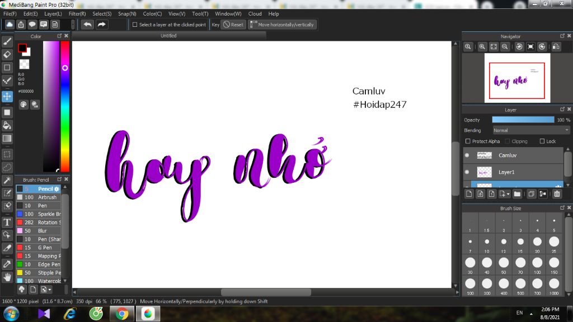Hide the Camluv layer
Image resolution: width=573 pixels, height=322 pixels.
467,155
